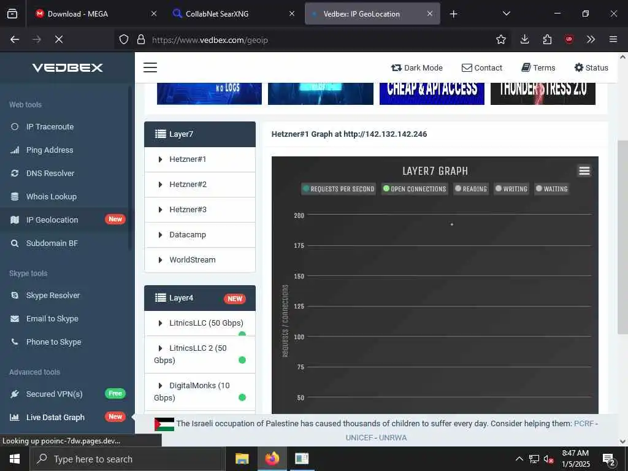Open Skype Resolver tool
This screenshot has width=628, height=471.
(45, 295)
